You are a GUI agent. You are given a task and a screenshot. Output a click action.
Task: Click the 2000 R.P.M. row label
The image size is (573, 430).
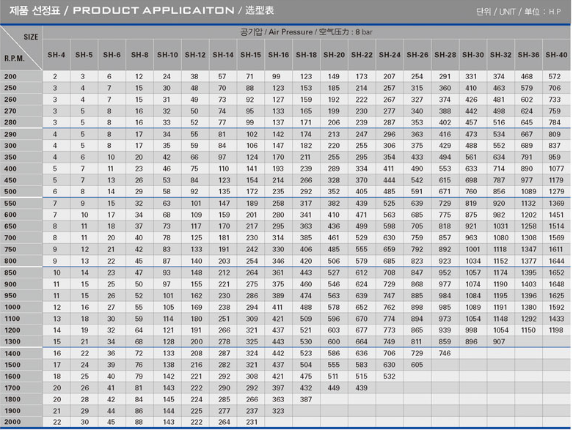(x=12, y=422)
